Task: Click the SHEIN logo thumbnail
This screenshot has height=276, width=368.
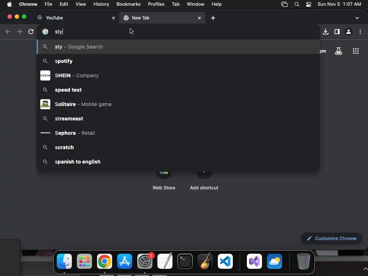Action: (x=45, y=75)
